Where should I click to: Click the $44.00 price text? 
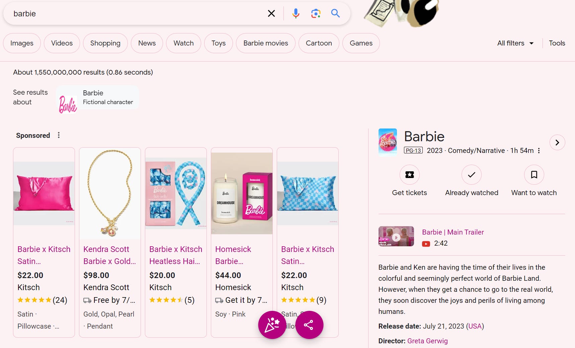pyautogui.click(x=228, y=275)
